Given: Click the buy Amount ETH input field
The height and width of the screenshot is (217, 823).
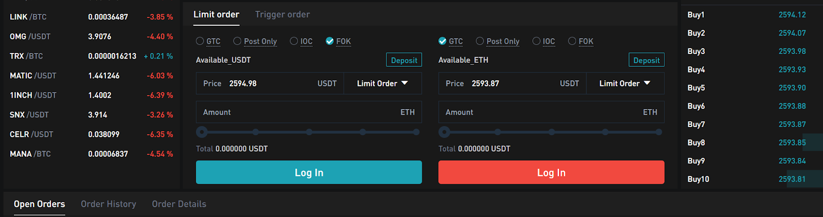Looking at the screenshot, I should tap(309, 112).
